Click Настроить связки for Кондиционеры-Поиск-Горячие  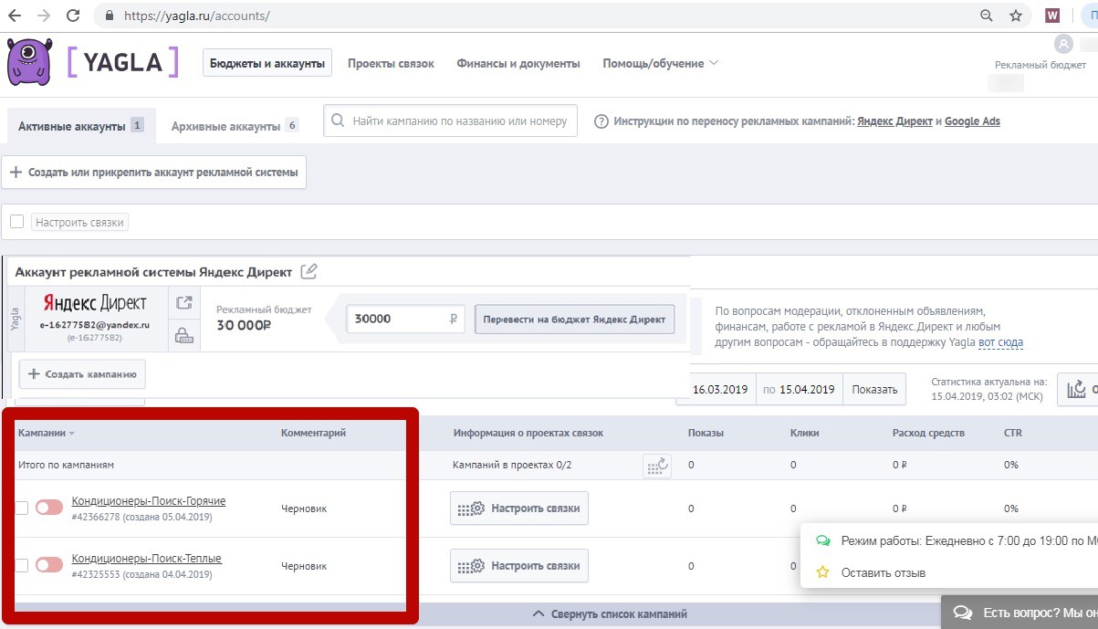[x=519, y=508]
